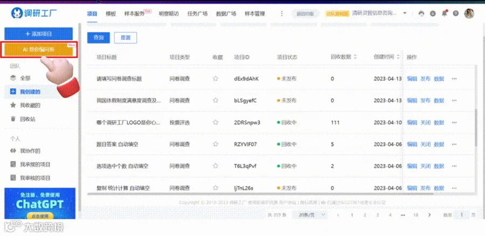Click the AI 帮你编问卷 button
The width and height of the screenshot is (485, 236).
coord(39,50)
